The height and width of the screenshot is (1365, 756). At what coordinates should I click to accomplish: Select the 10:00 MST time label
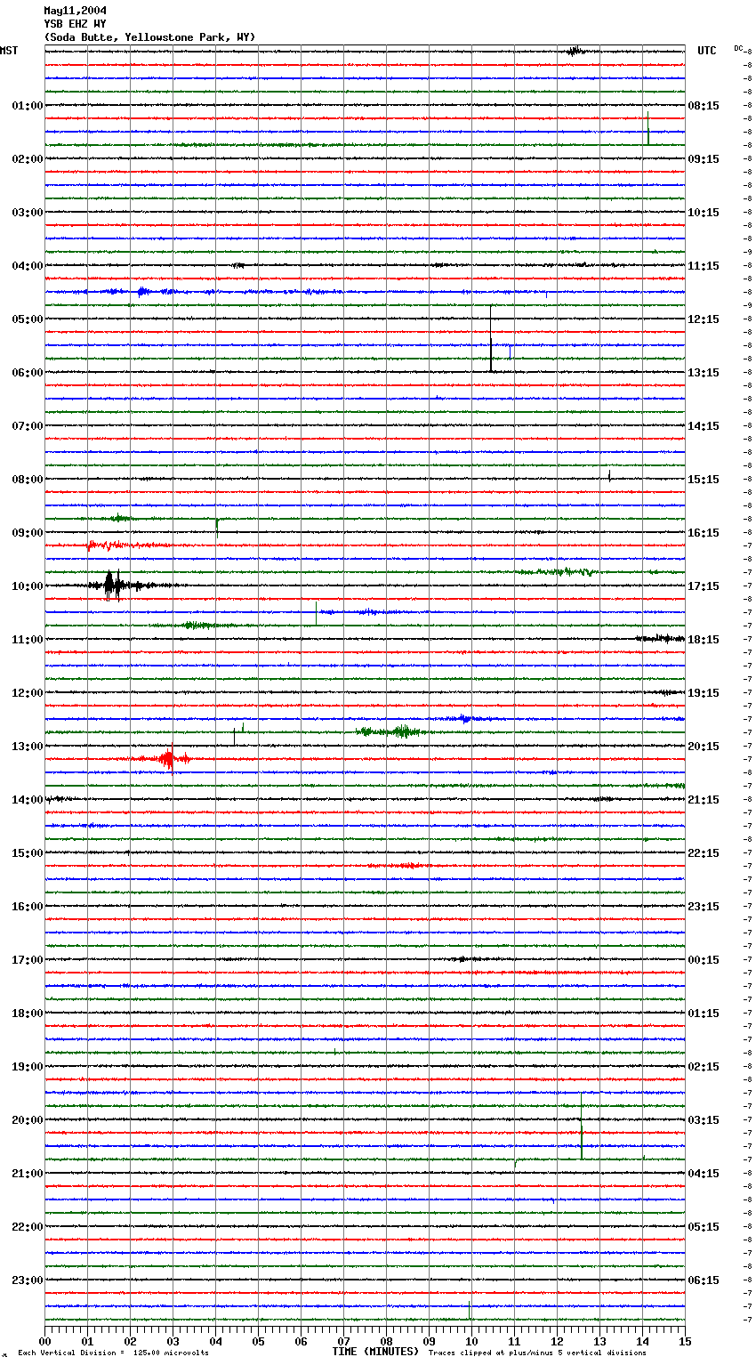tap(28, 586)
